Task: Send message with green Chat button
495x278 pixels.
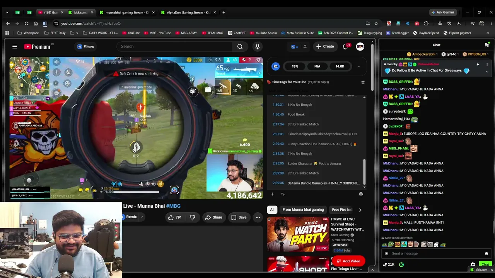Action: pos(485,264)
